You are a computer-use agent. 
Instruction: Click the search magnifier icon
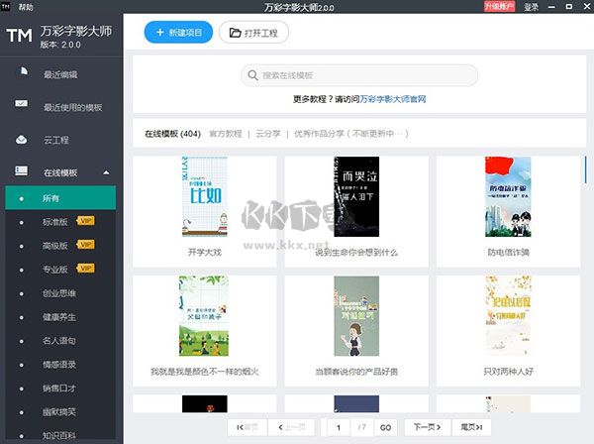point(252,75)
